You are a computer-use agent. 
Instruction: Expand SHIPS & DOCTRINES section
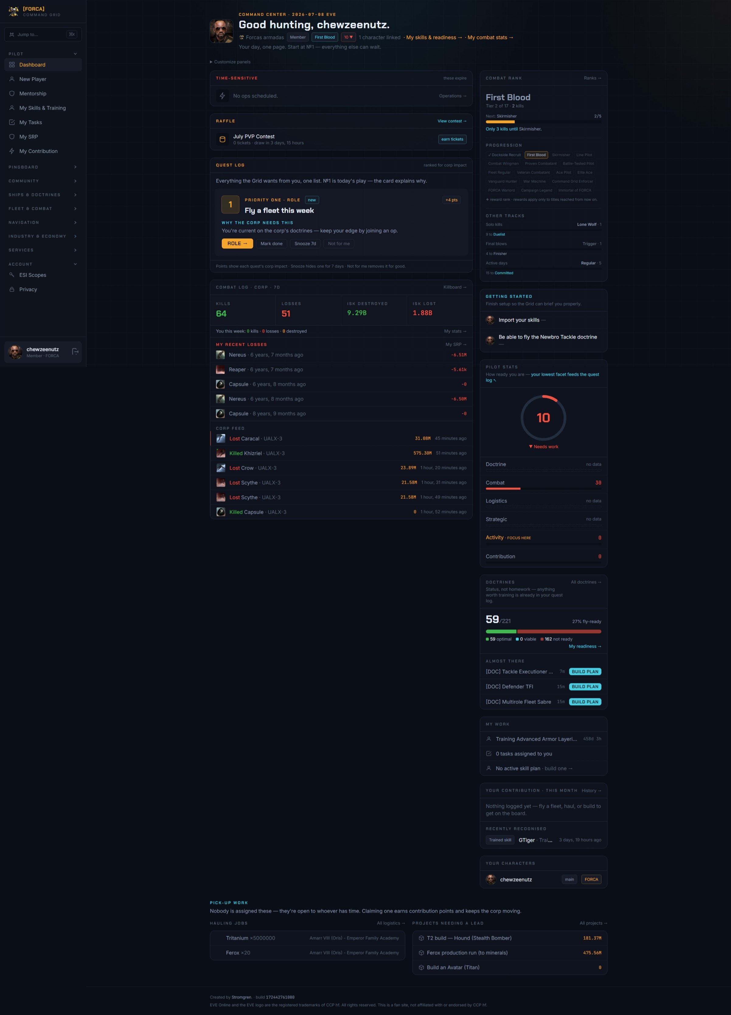(43, 195)
